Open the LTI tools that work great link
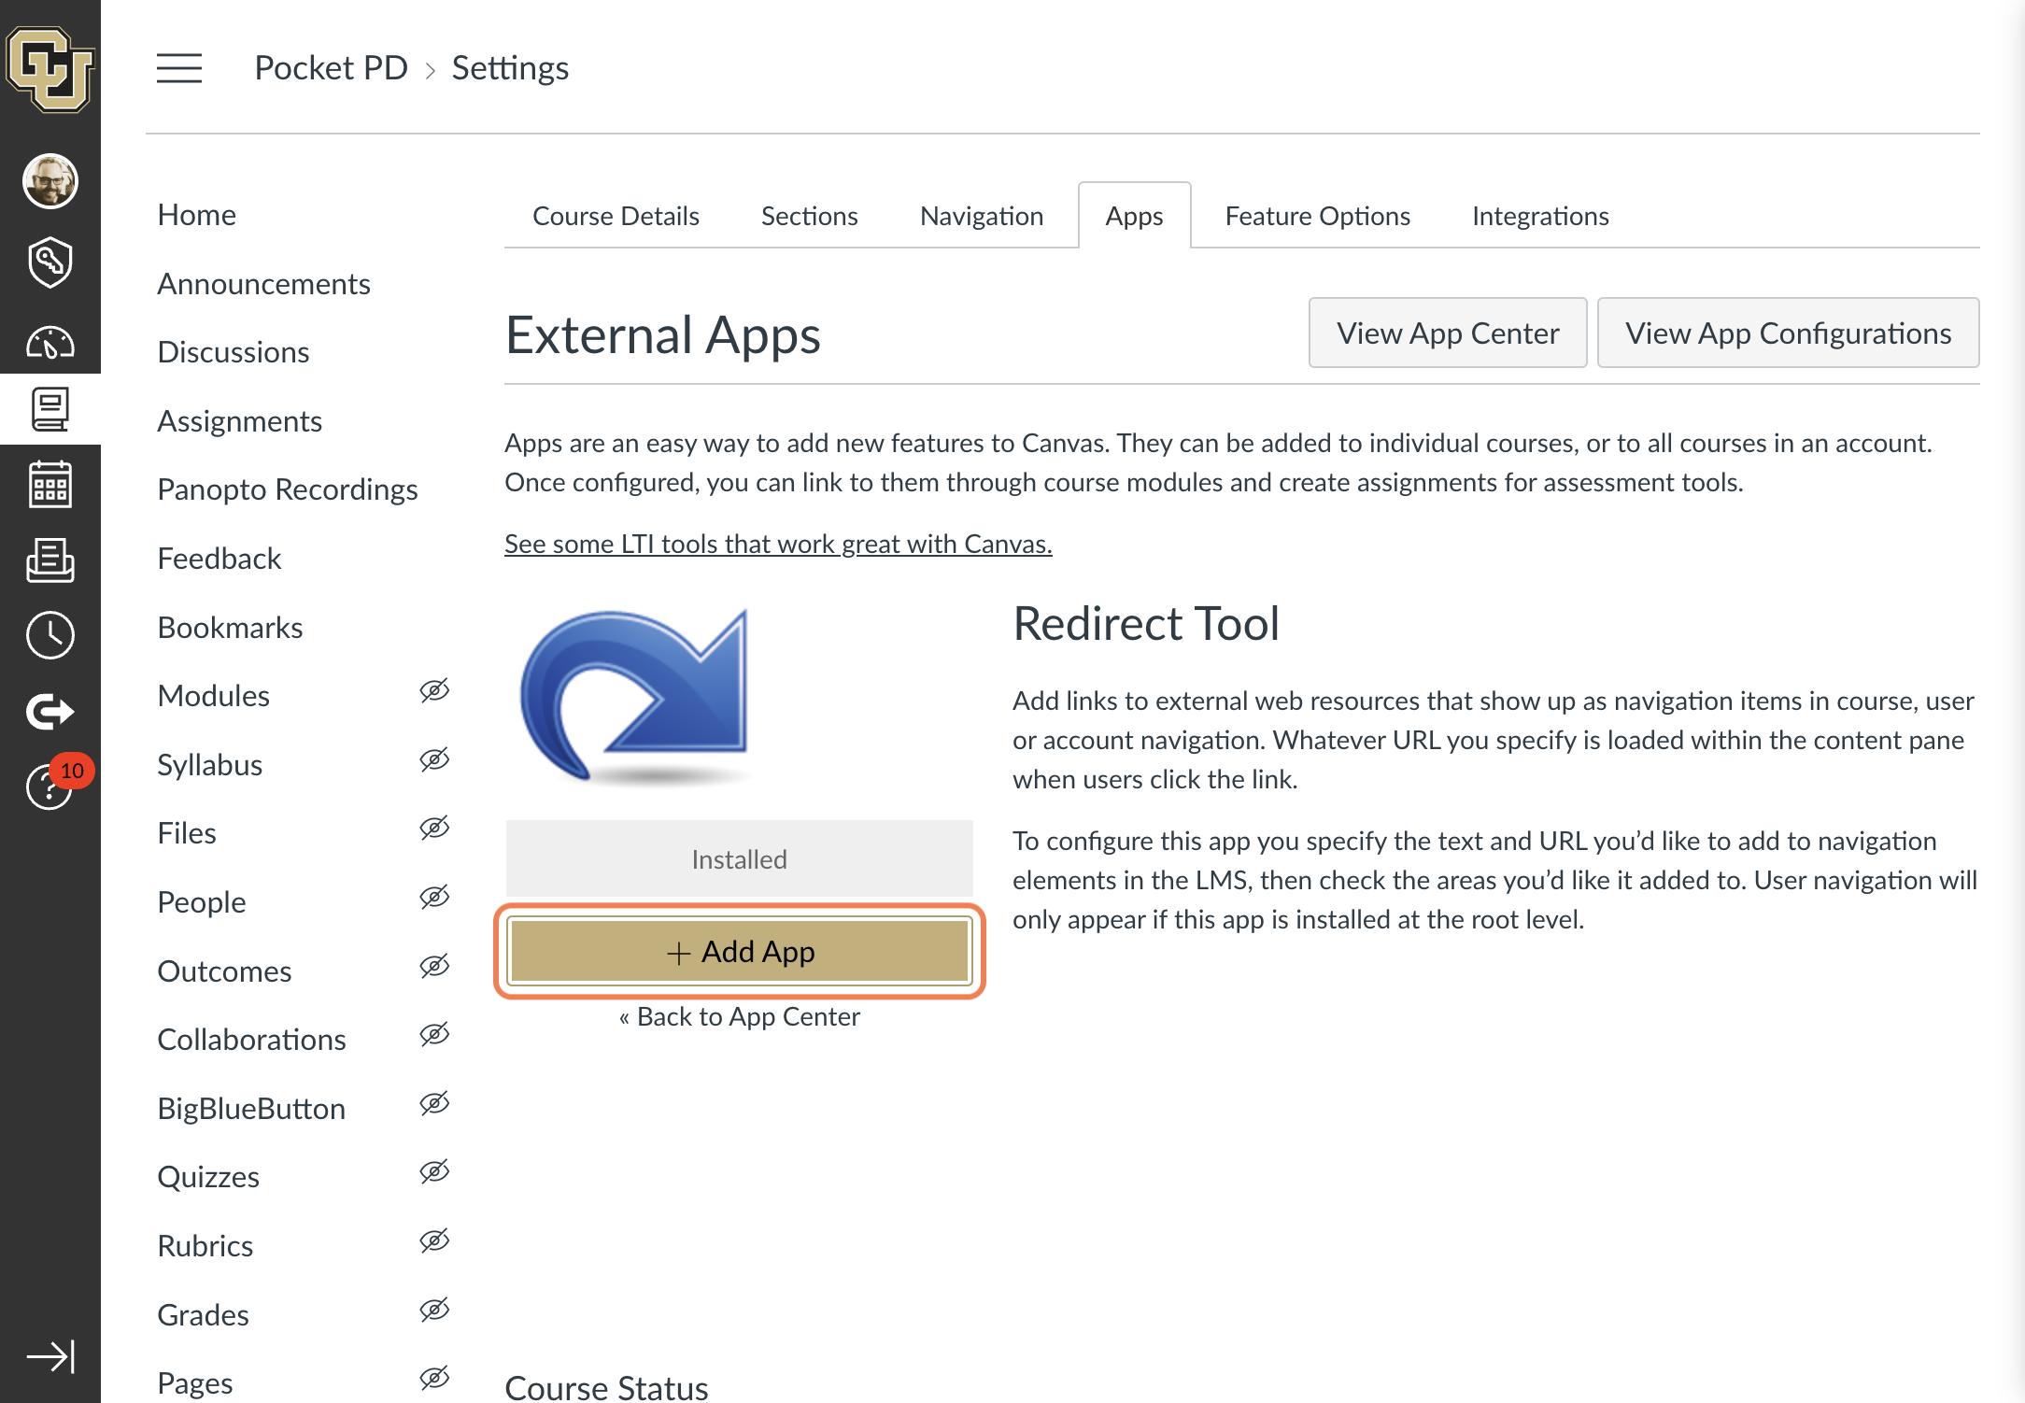Screen dimensions: 2025x1403 [778, 544]
